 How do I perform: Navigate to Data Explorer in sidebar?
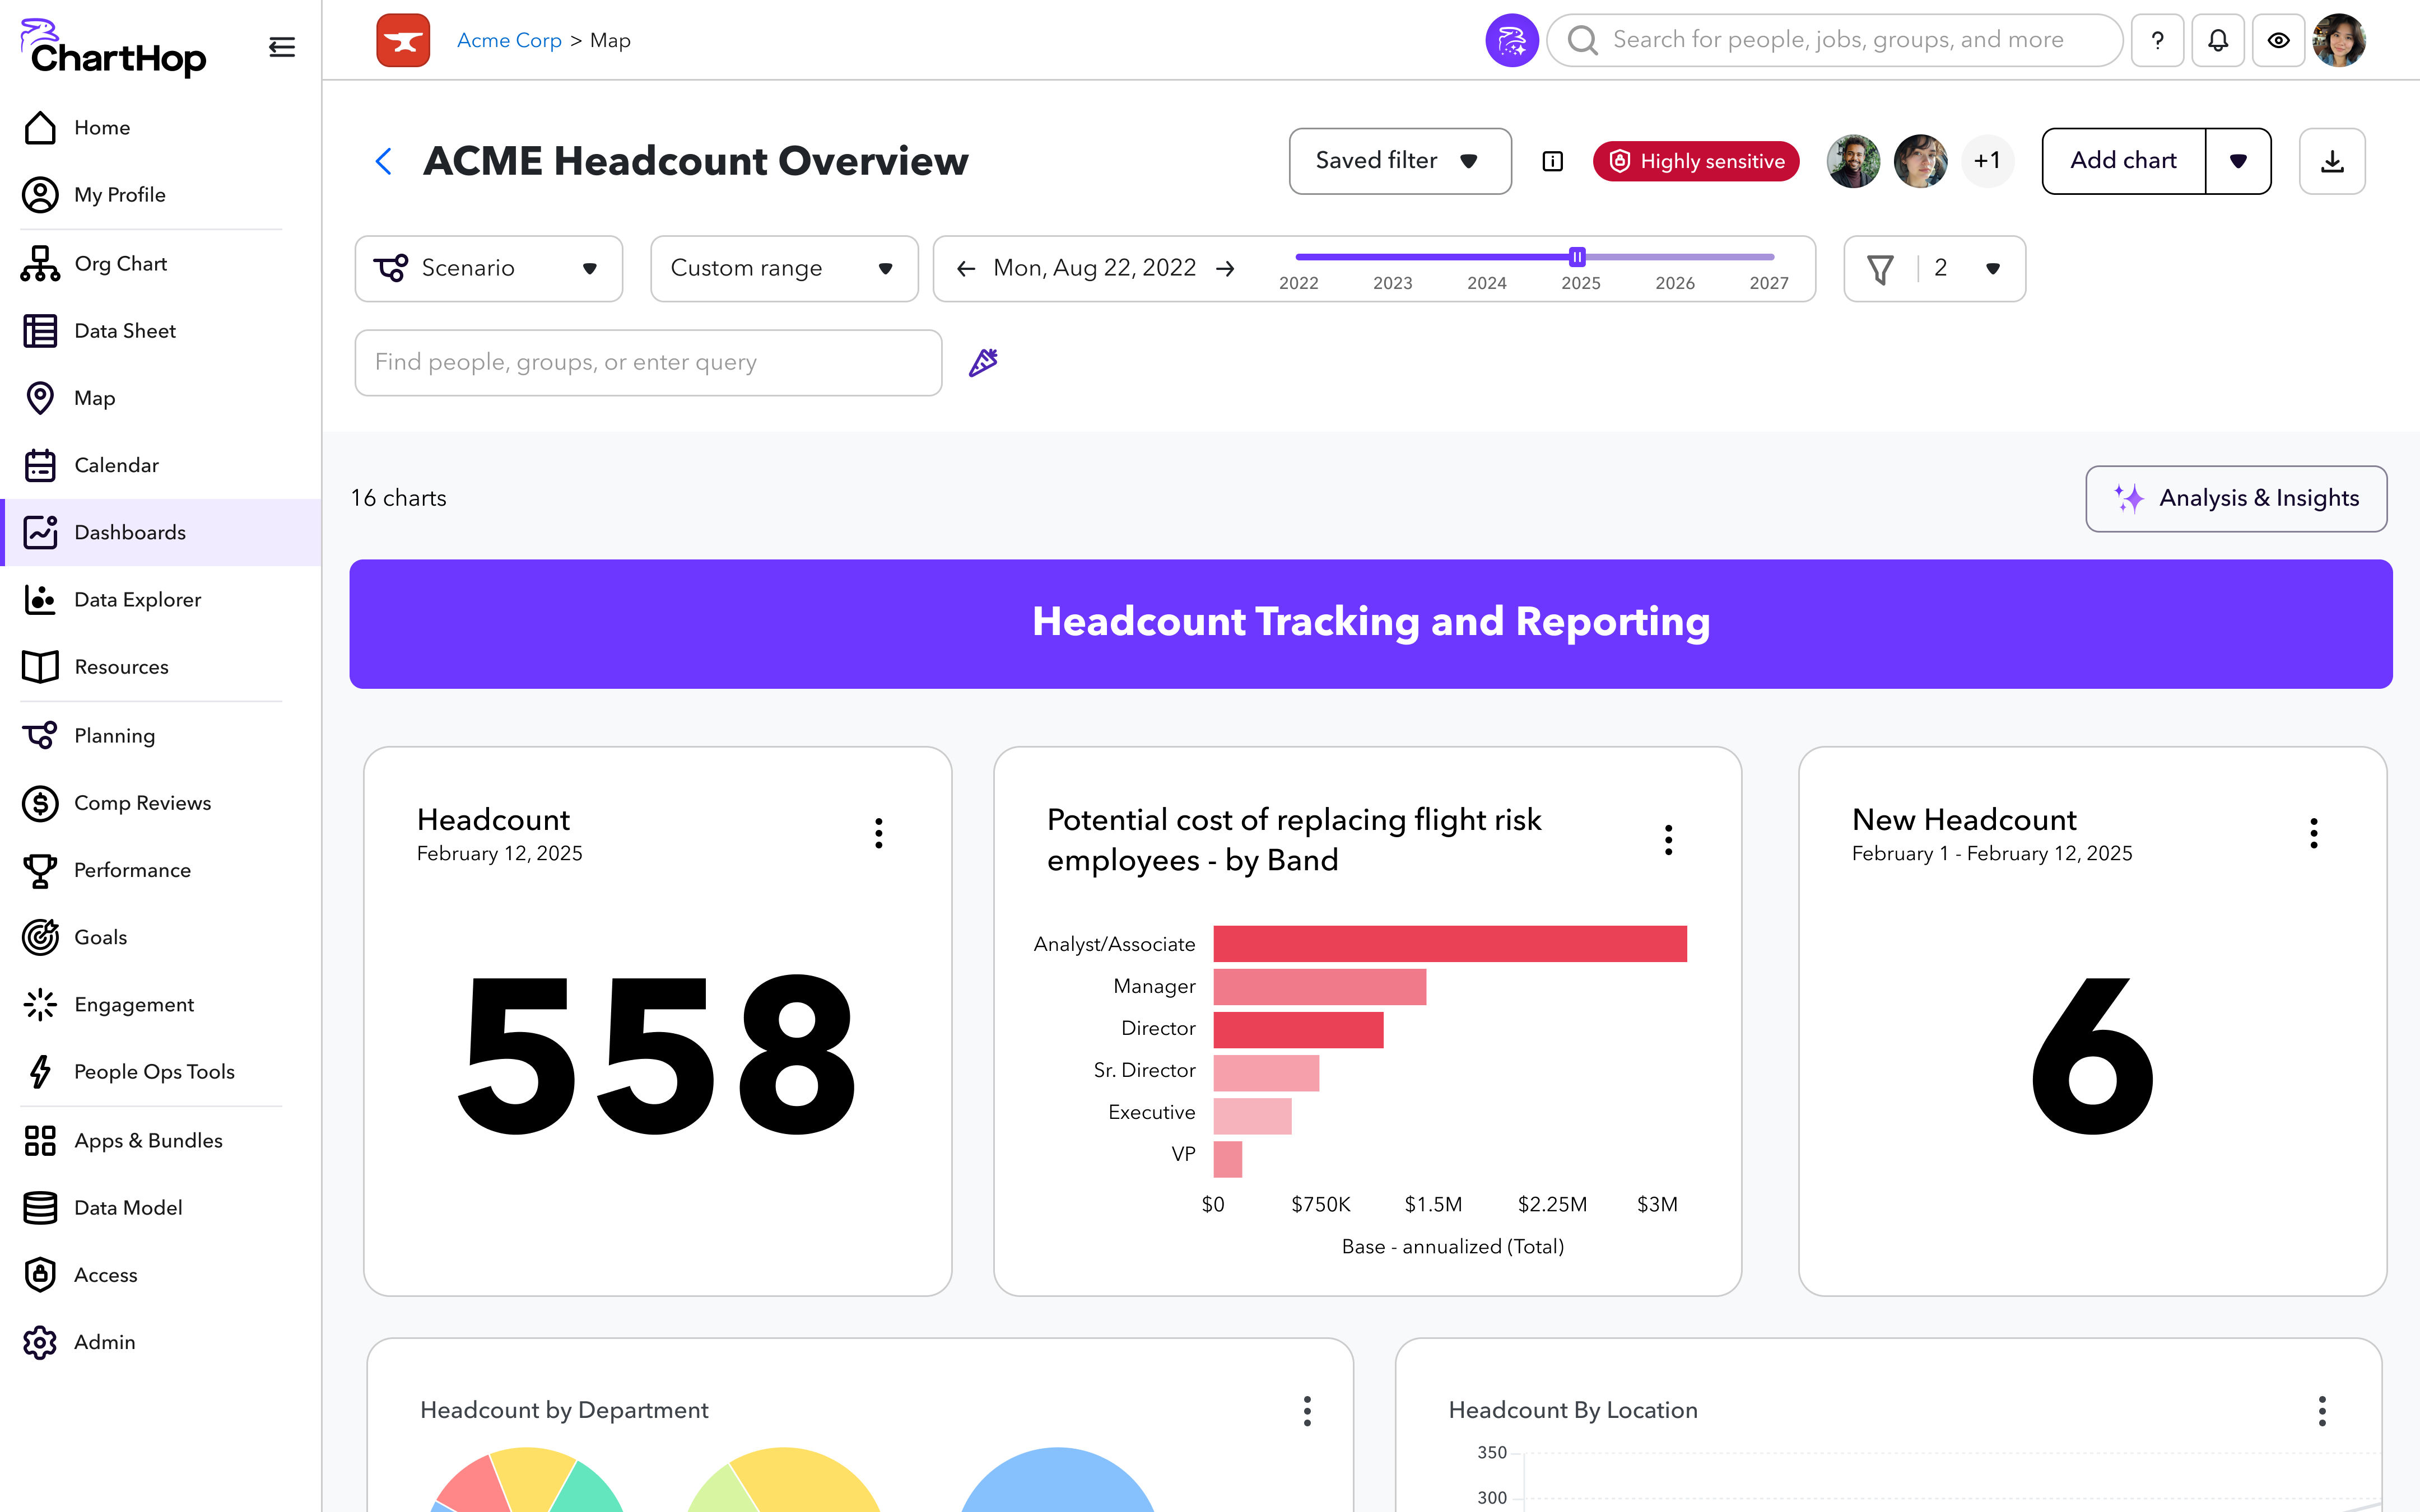point(137,599)
